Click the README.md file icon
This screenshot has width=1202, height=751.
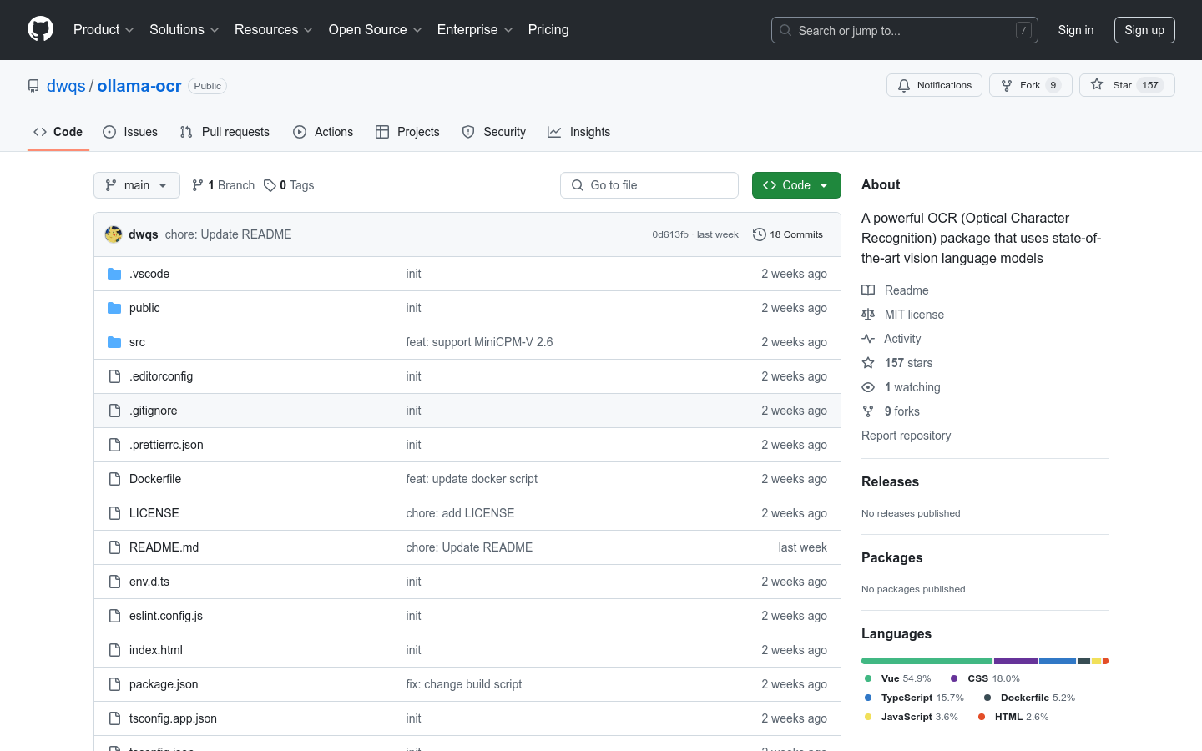(114, 547)
